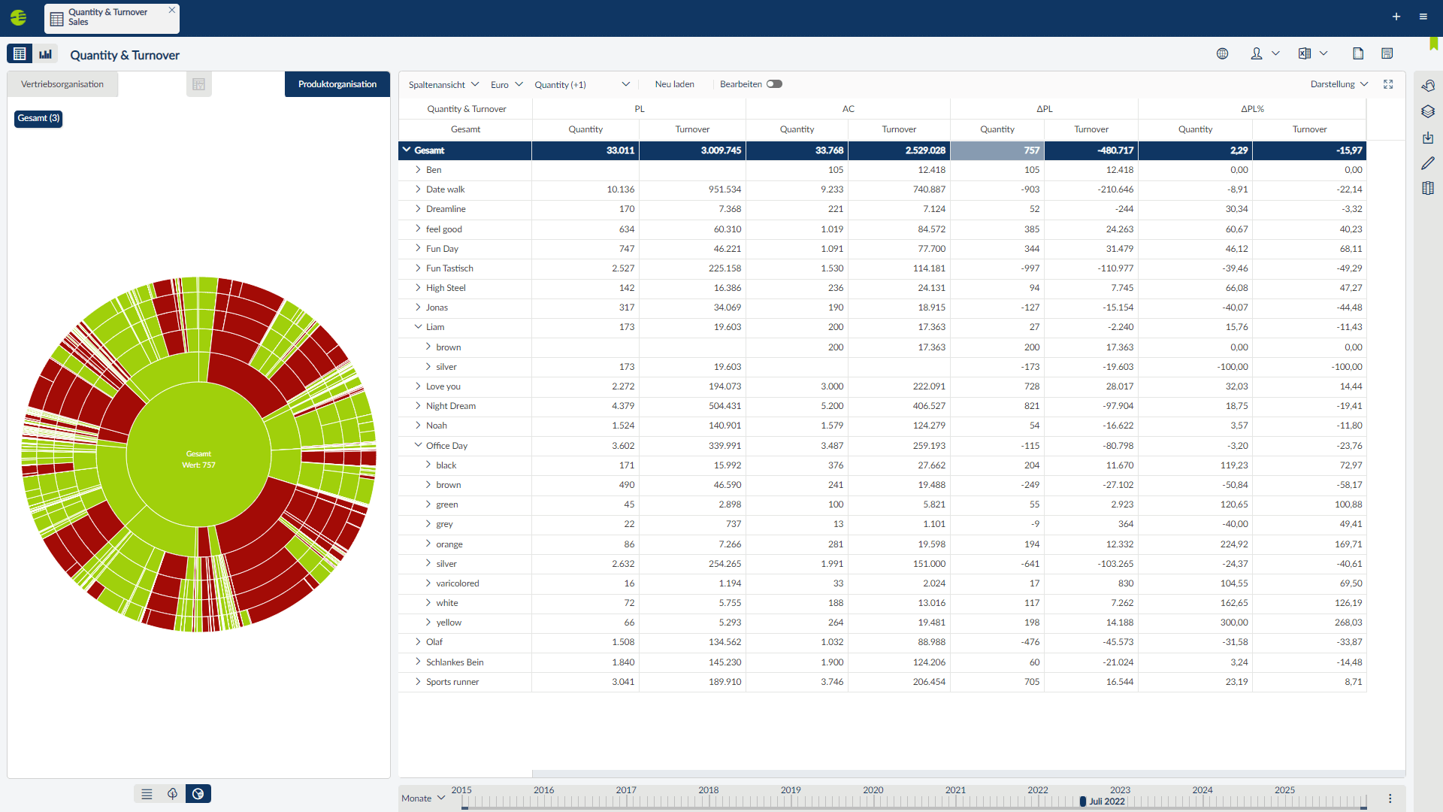
Task: Click the export/download icon
Action: click(x=1305, y=53)
